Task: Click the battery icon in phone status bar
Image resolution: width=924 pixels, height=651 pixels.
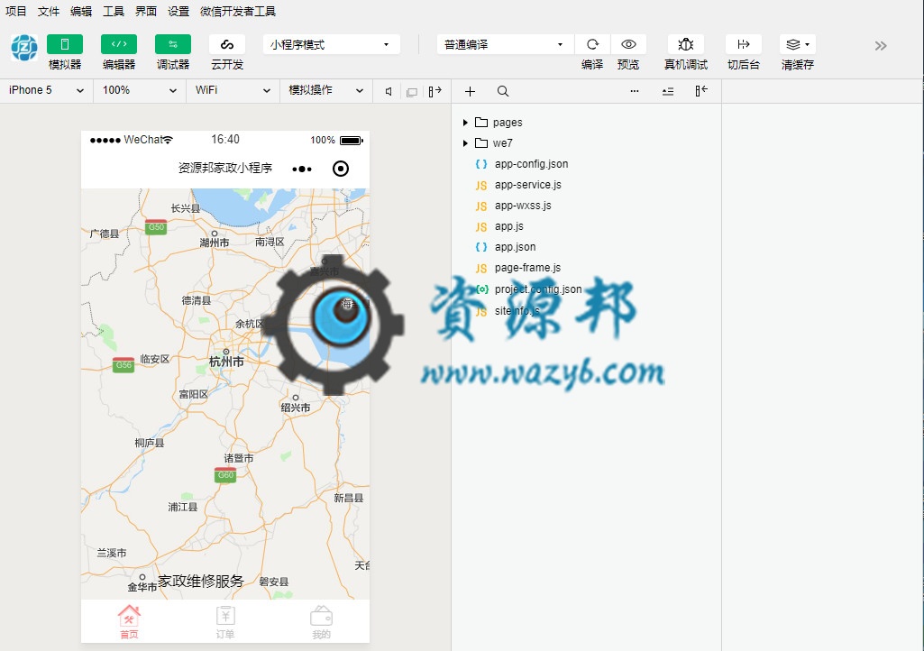Action: (x=352, y=141)
